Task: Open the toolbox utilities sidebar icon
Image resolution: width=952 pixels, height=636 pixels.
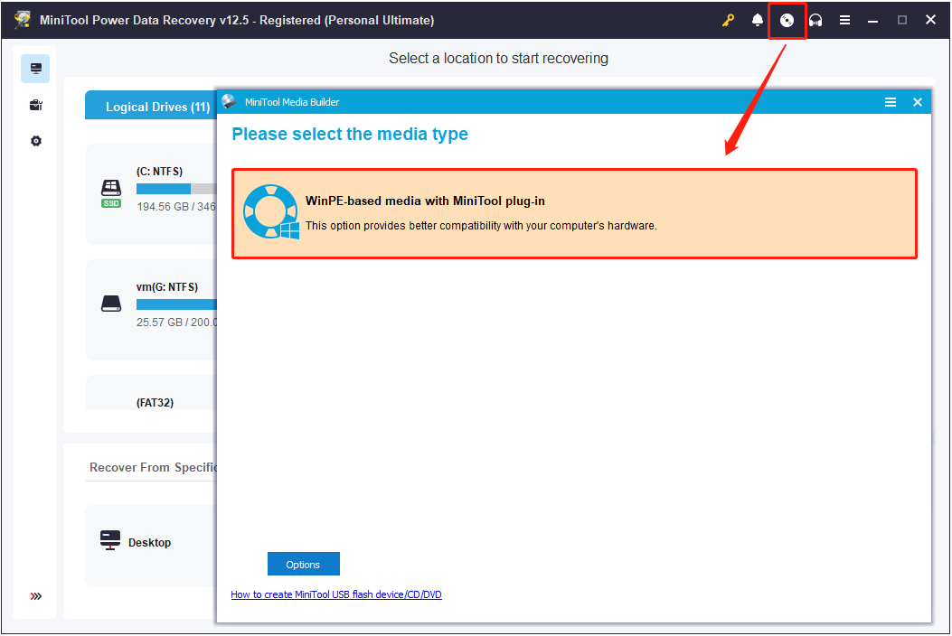Action: tap(36, 105)
